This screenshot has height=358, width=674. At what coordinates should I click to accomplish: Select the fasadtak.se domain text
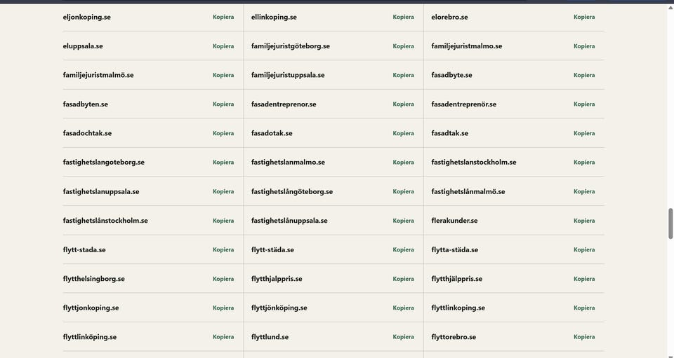449,133
